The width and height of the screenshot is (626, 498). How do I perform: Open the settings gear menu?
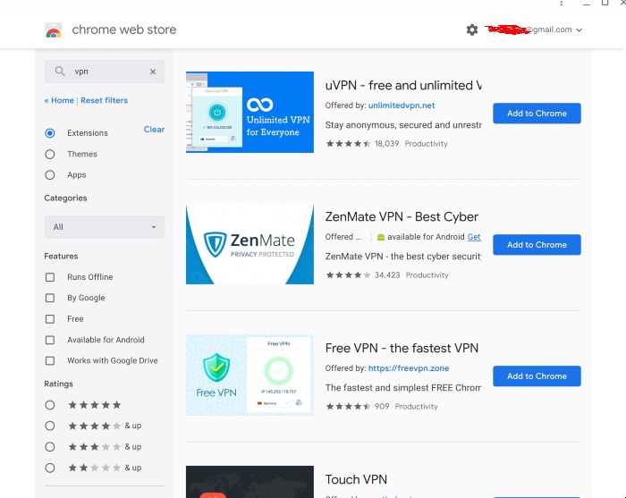click(472, 30)
